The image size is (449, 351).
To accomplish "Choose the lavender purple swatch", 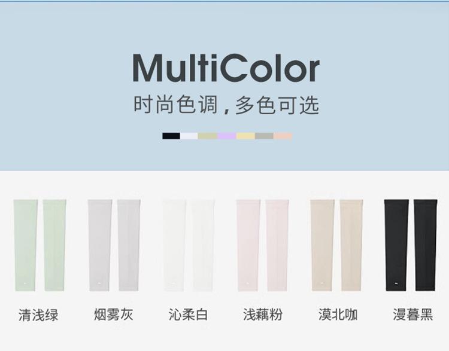I will (227, 136).
